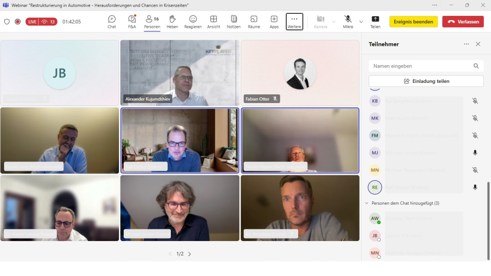Click the Ereignis beenden button

(x=413, y=22)
